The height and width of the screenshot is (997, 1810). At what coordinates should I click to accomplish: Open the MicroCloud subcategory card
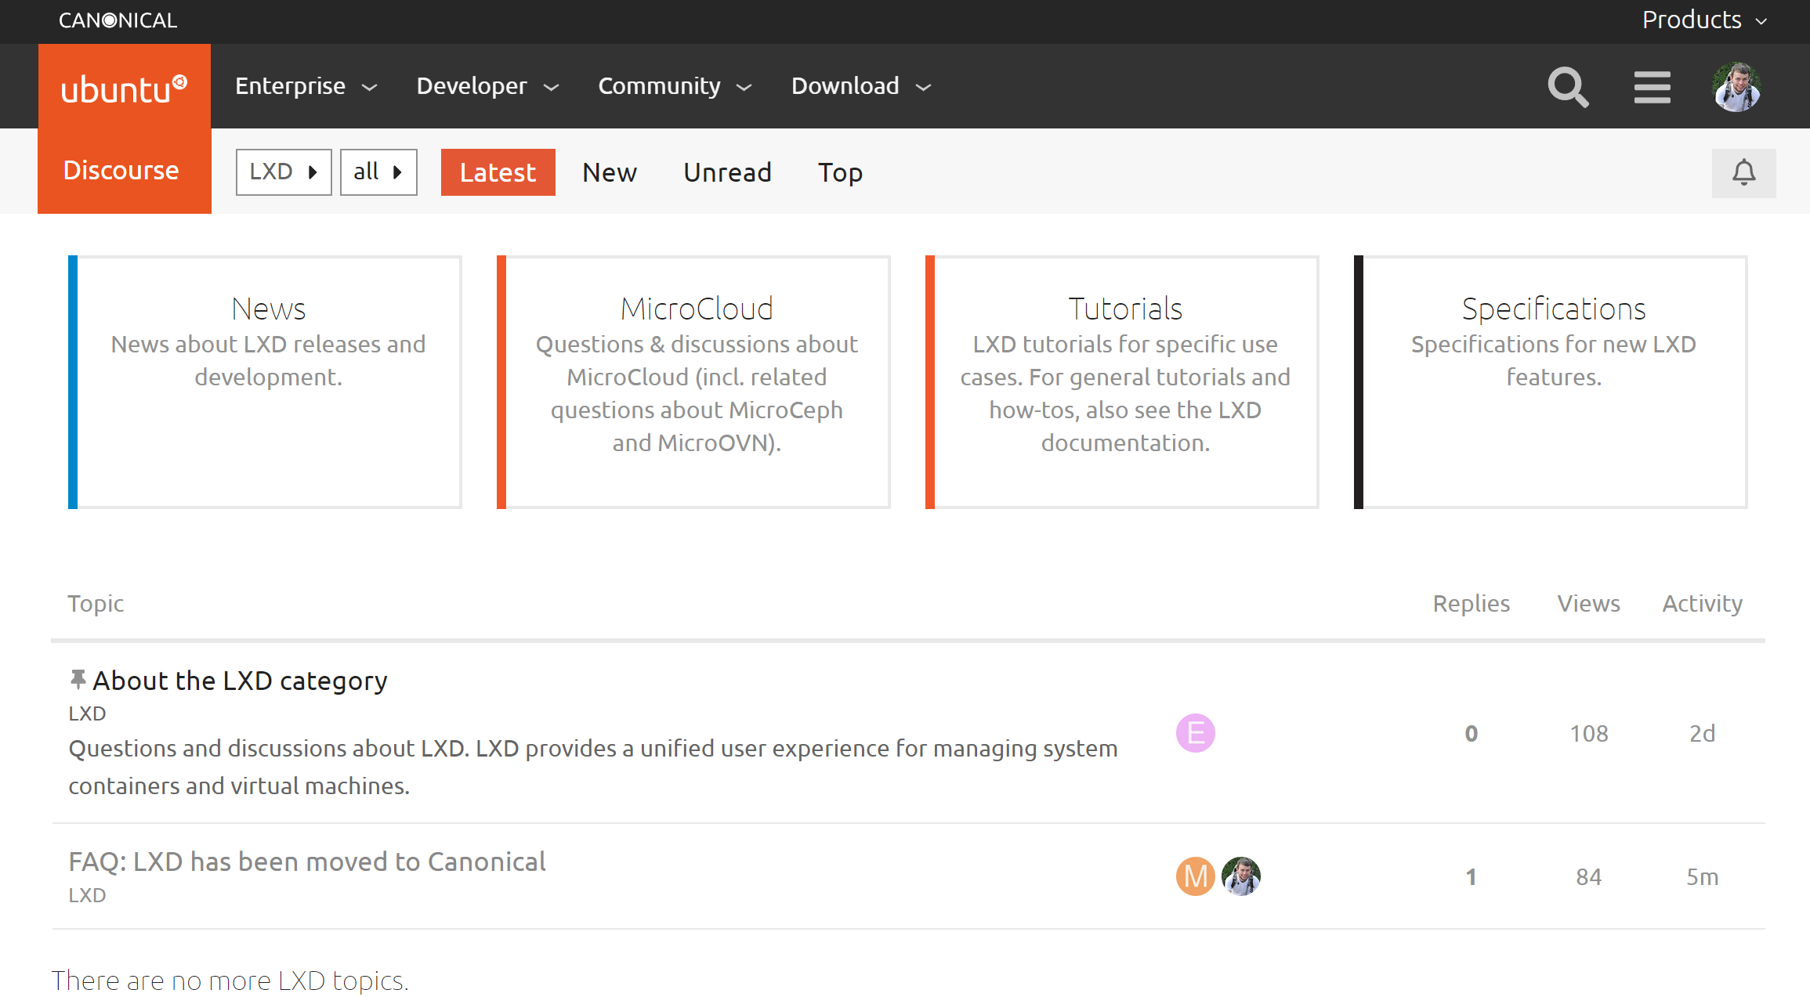693,382
